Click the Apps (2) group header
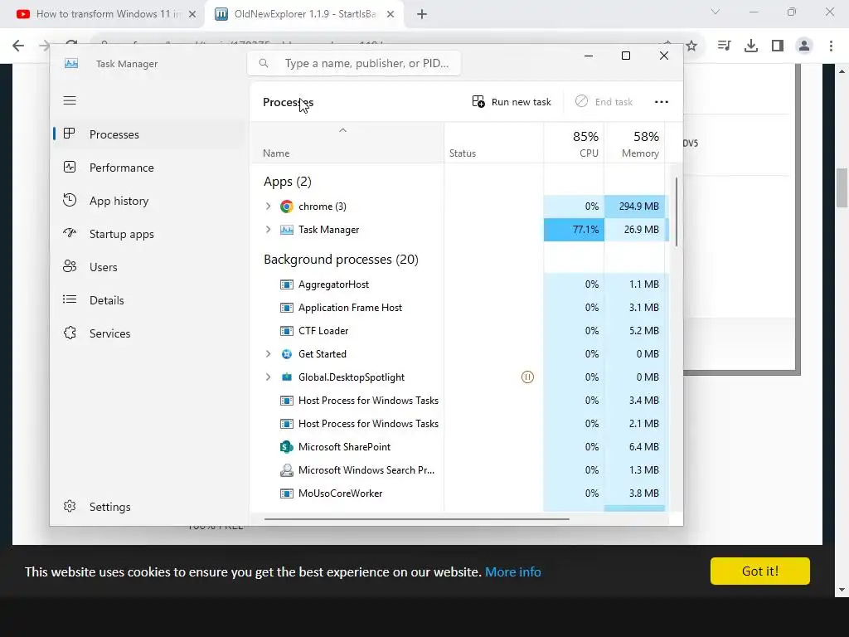This screenshot has width=849, height=637. 288,182
